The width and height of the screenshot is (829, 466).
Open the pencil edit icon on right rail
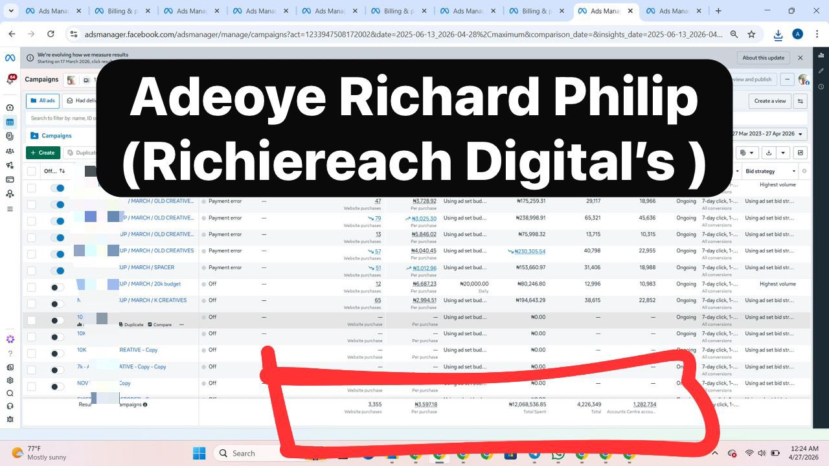pos(821,71)
